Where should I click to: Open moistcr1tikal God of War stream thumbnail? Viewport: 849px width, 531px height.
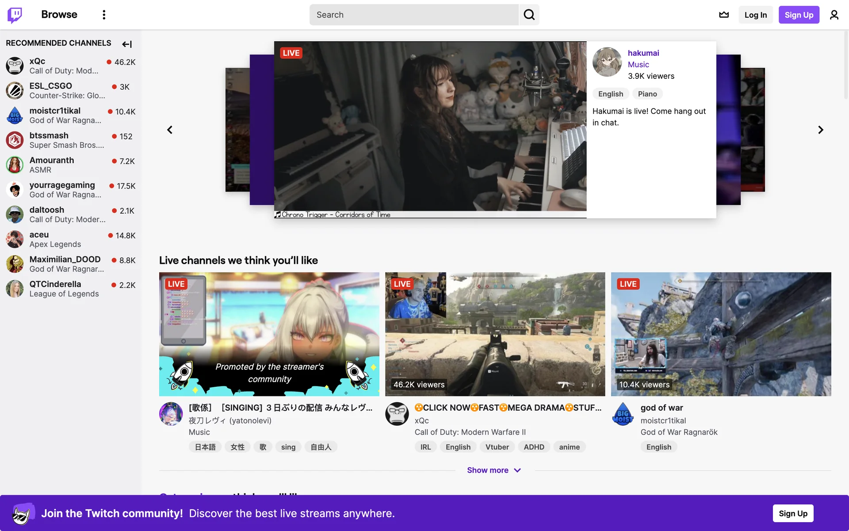point(721,334)
